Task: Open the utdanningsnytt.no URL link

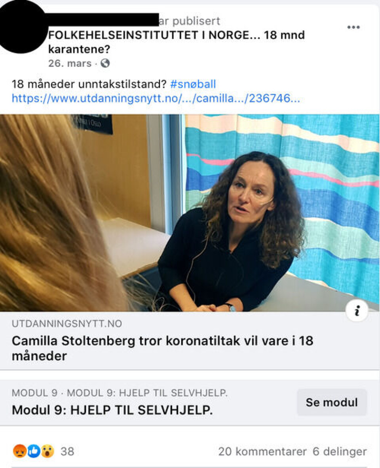Action: (x=156, y=98)
